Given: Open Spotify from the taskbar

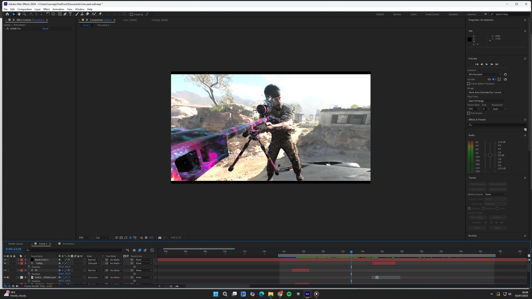Looking at the screenshot, I should [289, 294].
